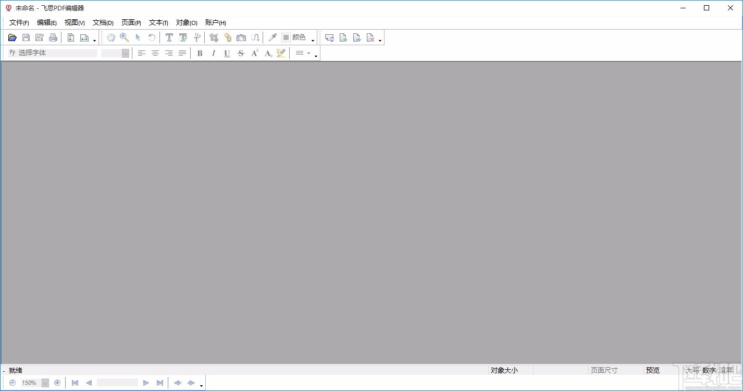Click the camera Snapshot icon
743x391 pixels.
241,37
